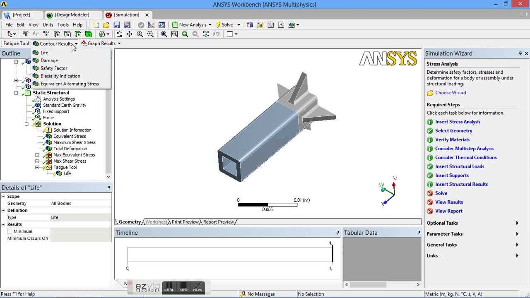Click the Timeline end marker at 1
This screenshot has width=530, height=298.
click(332, 254)
